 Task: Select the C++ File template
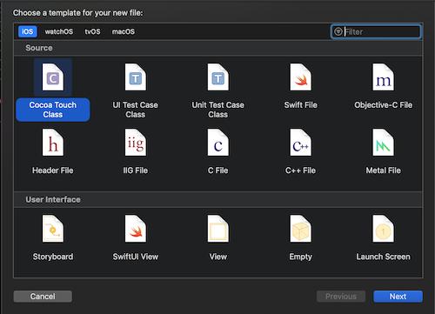(x=300, y=151)
